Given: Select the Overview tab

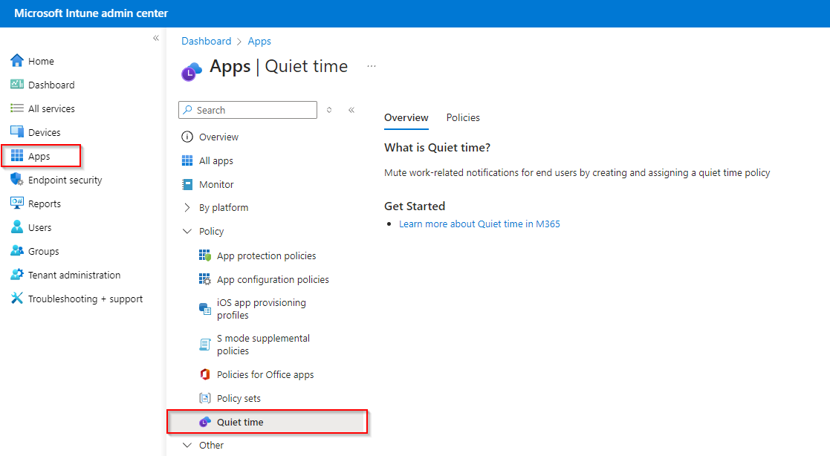Looking at the screenshot, I should [x=406, y=117].
